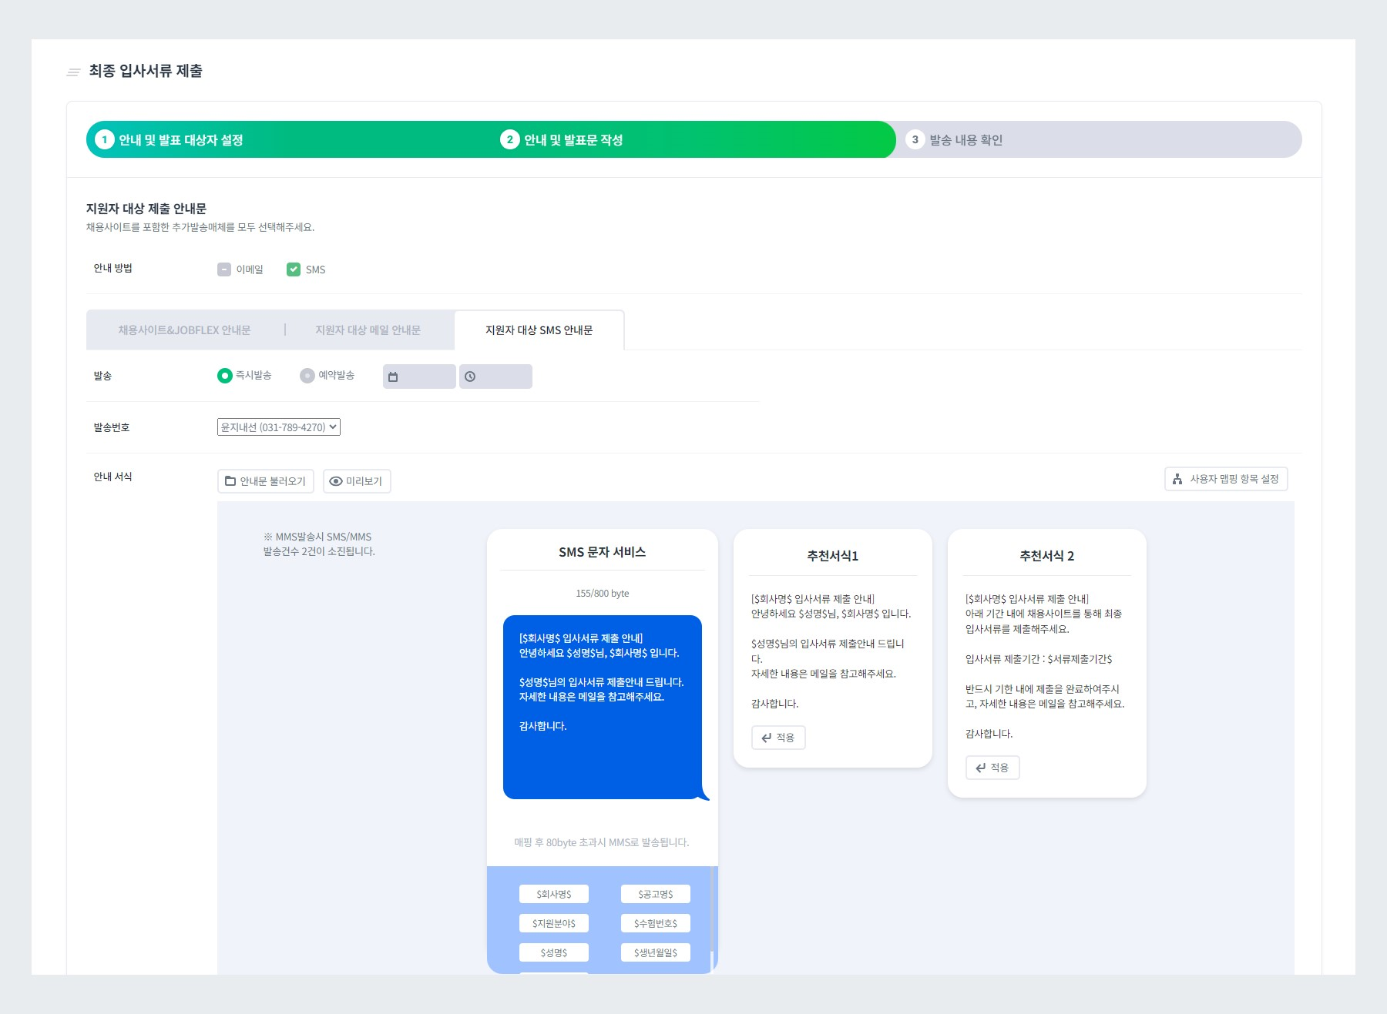
Task: Insert the $공고명$ variable tag
Action: point(656,894)
